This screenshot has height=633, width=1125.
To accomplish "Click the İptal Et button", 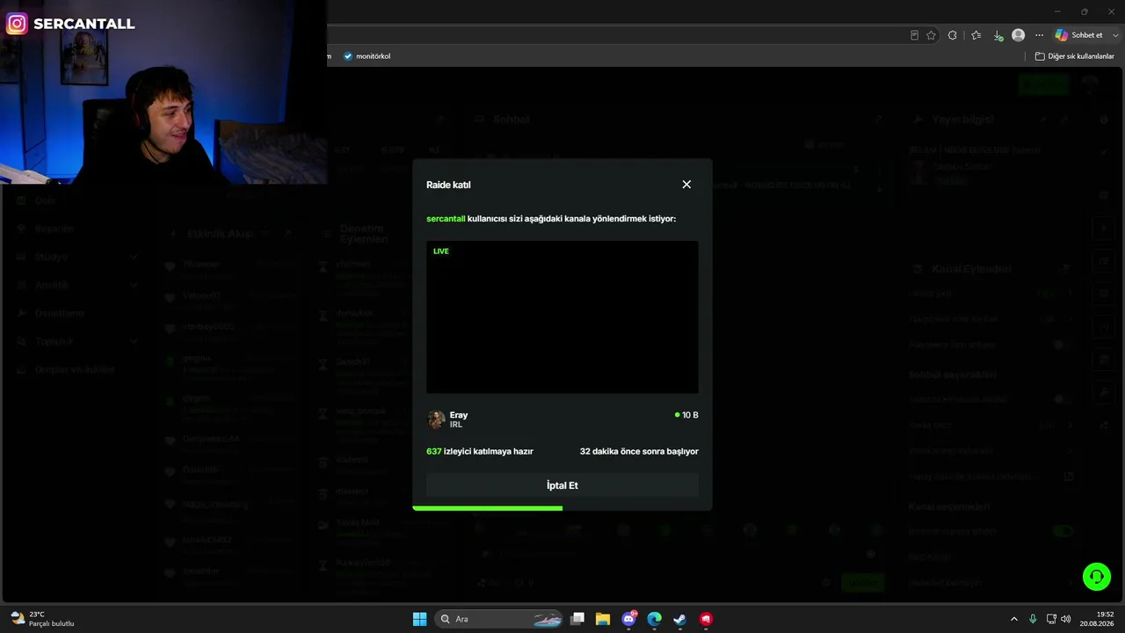I will point(562,485).
